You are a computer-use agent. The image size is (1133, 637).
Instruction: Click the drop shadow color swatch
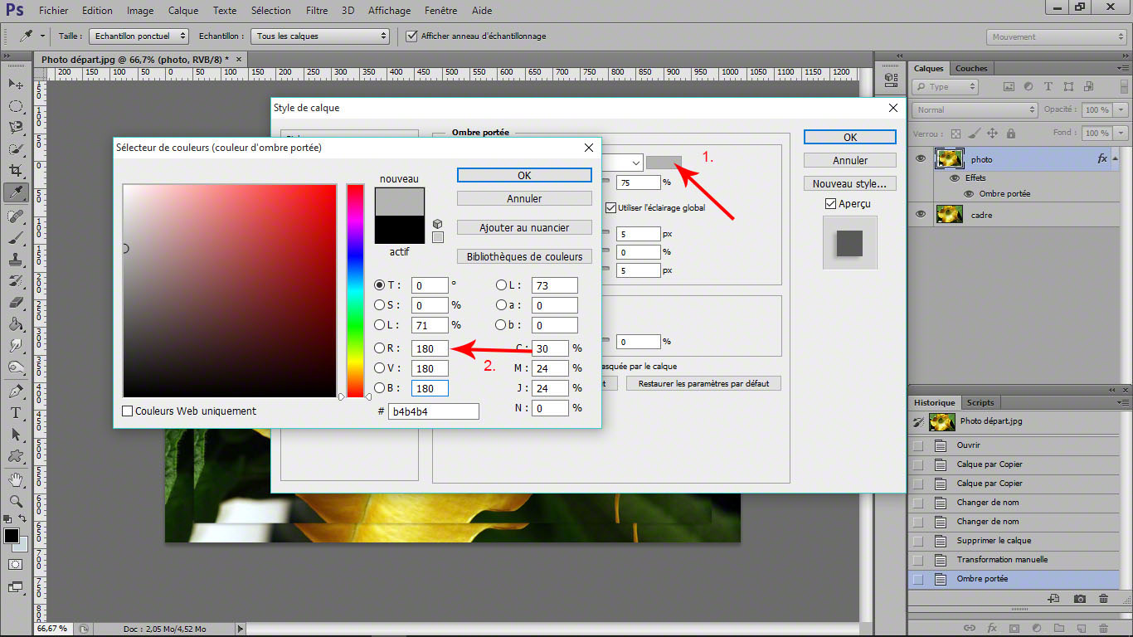664,162
